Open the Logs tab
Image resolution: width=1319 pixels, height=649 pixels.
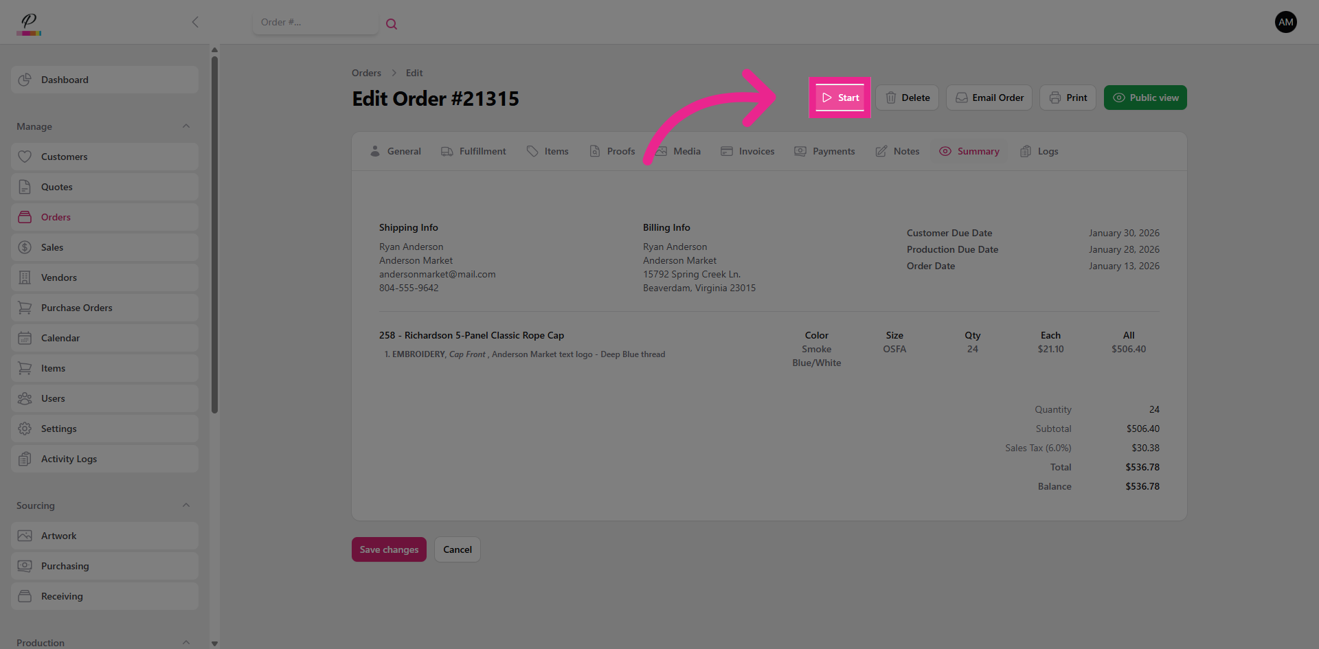(1039, 151)
